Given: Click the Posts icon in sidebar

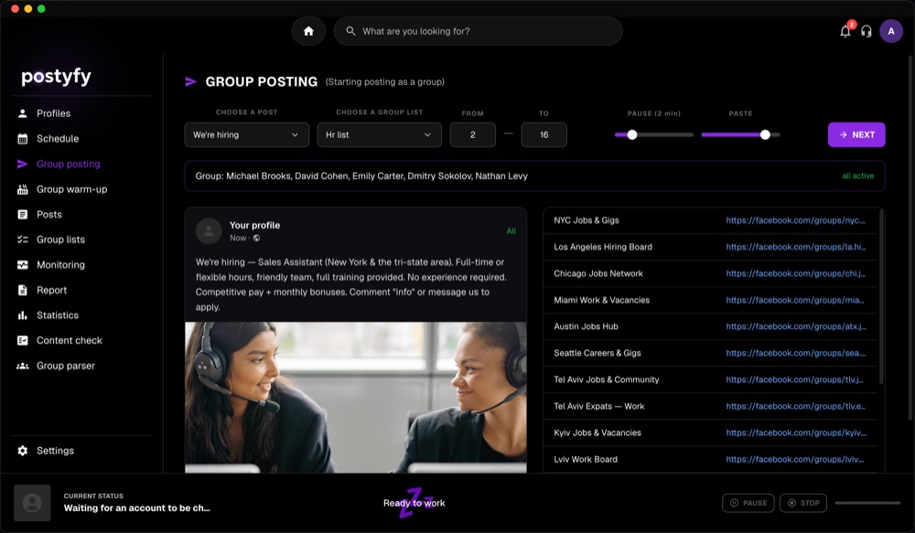Looking at the screenshot, I should point(23,215).
